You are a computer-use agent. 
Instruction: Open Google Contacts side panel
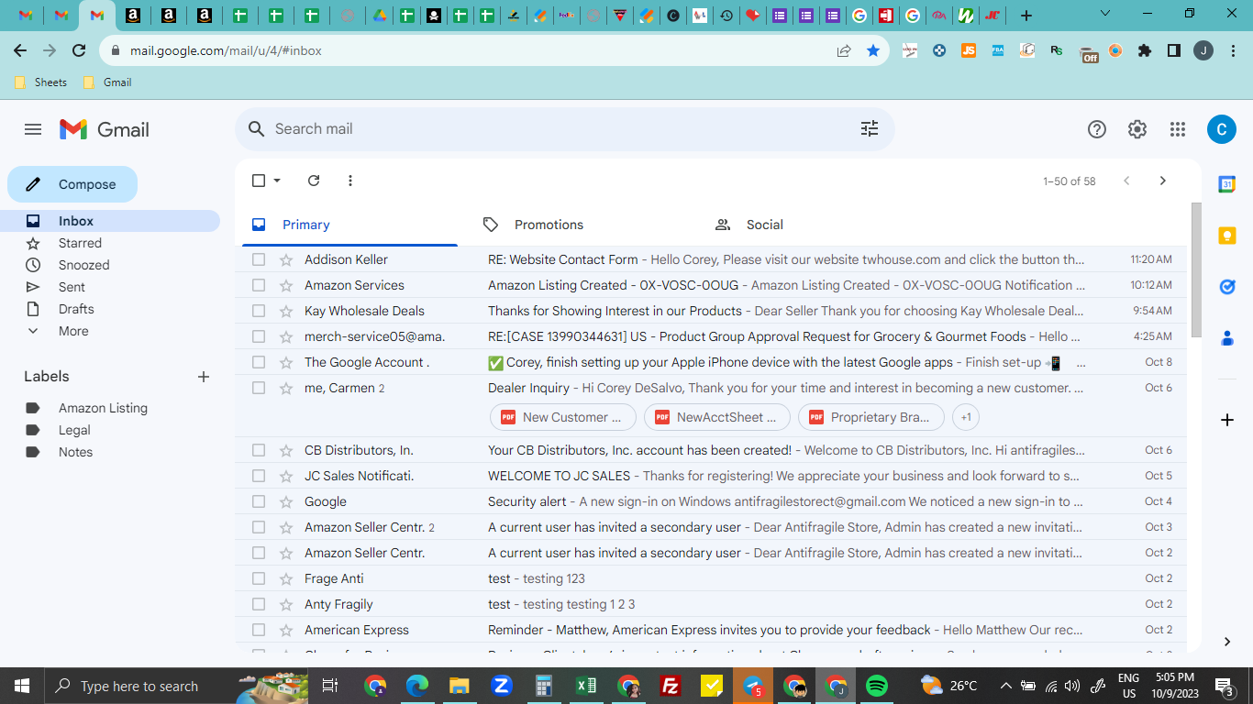click(x=1226, y=338)
